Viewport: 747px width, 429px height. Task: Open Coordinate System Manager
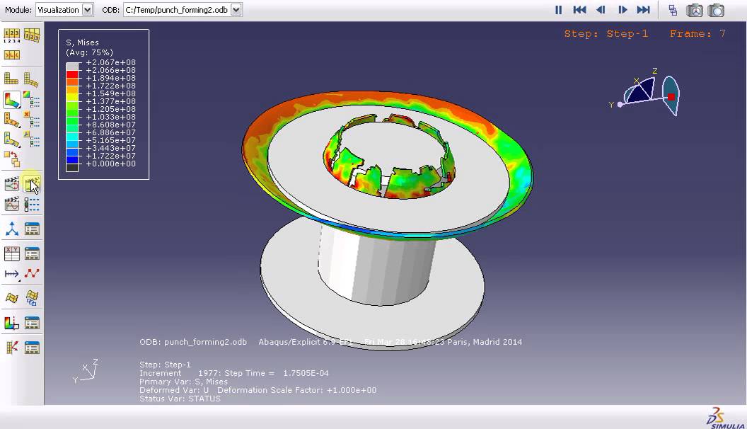(x=32, y=229)
